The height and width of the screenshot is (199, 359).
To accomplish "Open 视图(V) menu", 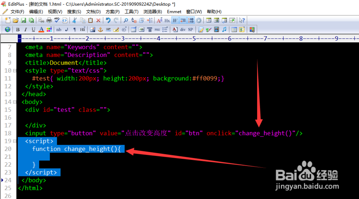I will click(55, 12).
